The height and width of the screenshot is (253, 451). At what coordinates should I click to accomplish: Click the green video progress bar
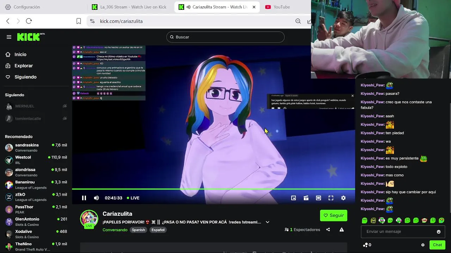tap(214, 189)
